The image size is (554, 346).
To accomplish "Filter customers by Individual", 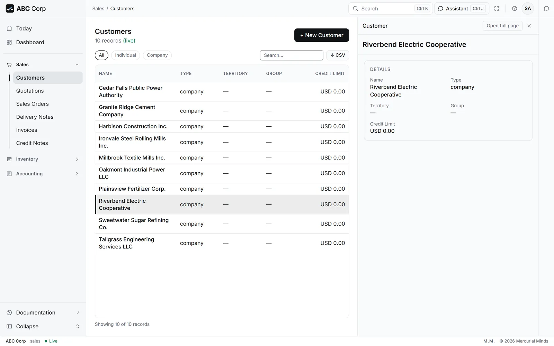I will pyautogui.click(x=125, y=55).
